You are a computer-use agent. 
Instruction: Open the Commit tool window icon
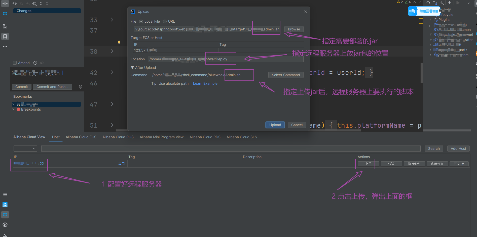pos(5,4)
